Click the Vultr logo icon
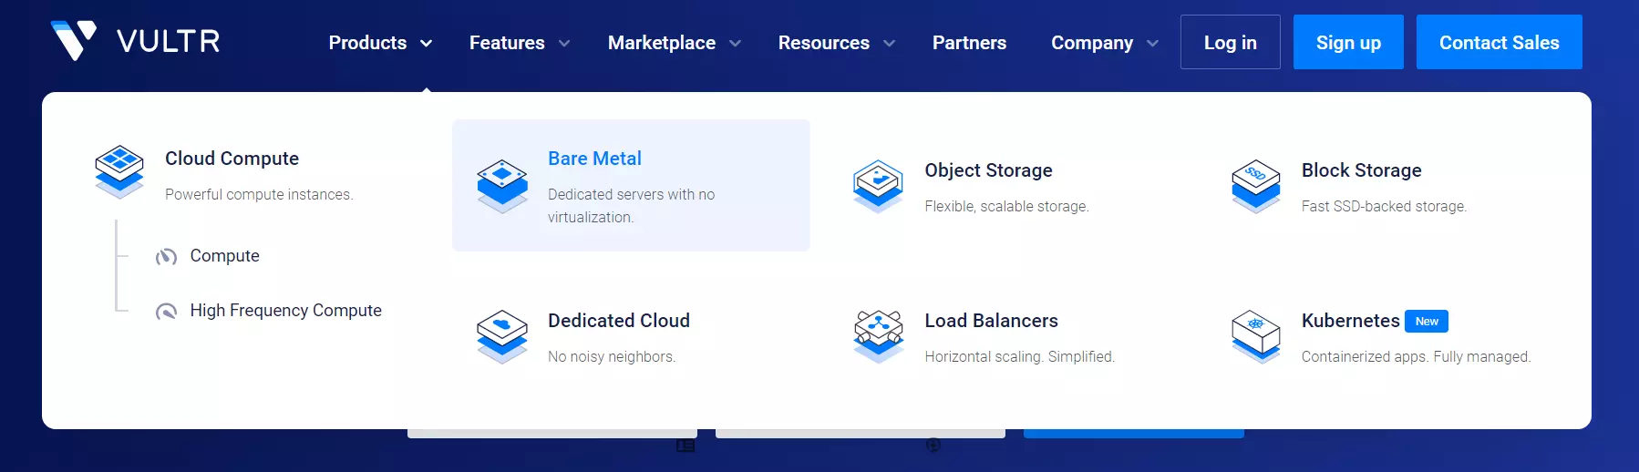 point(73,40)
